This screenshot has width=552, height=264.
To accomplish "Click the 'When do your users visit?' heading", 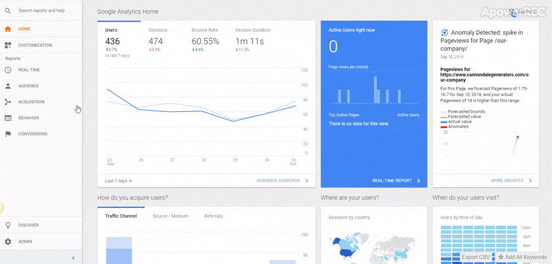I will tap(466, 198).
